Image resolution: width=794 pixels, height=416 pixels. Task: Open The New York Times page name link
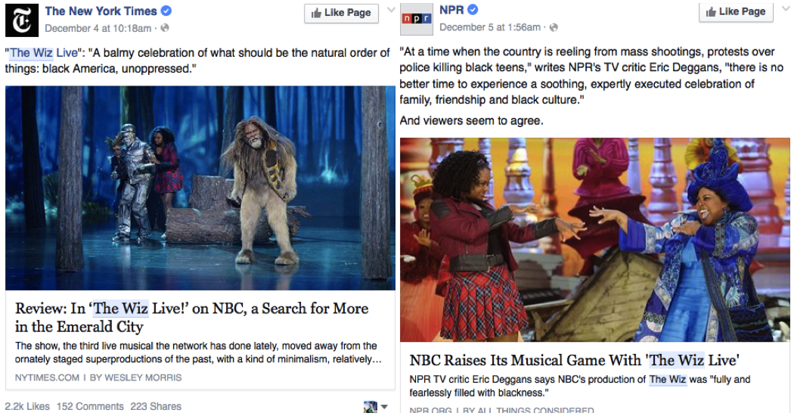click(x=101, y=11)
